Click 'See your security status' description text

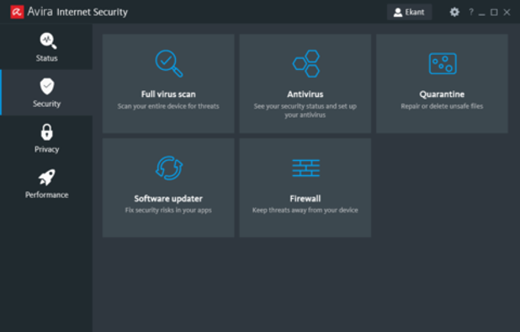click(x=305, y=110)
